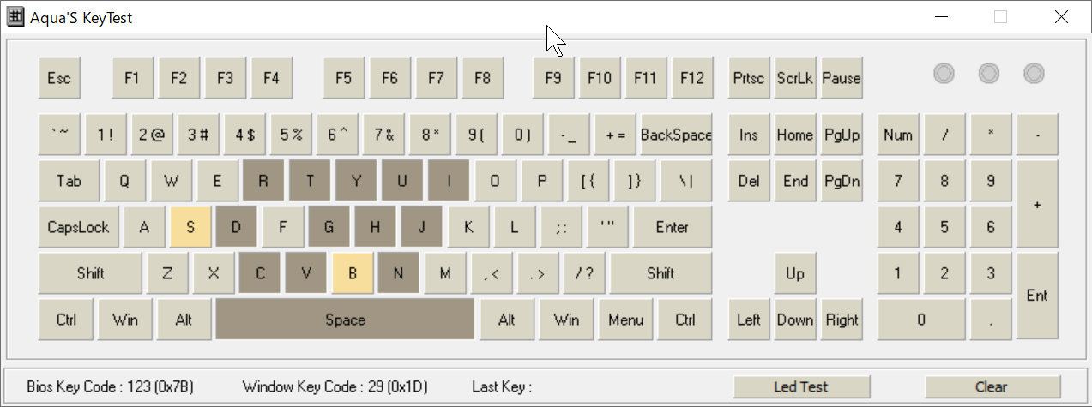Click the middle LED indicator circle

[989, 74]
